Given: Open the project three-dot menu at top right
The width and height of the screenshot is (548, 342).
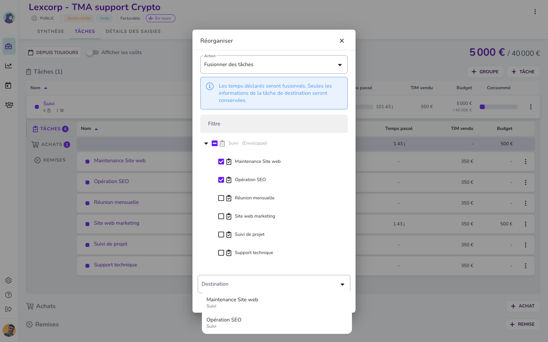Looking at the screenshot, I should click(535, 12).
